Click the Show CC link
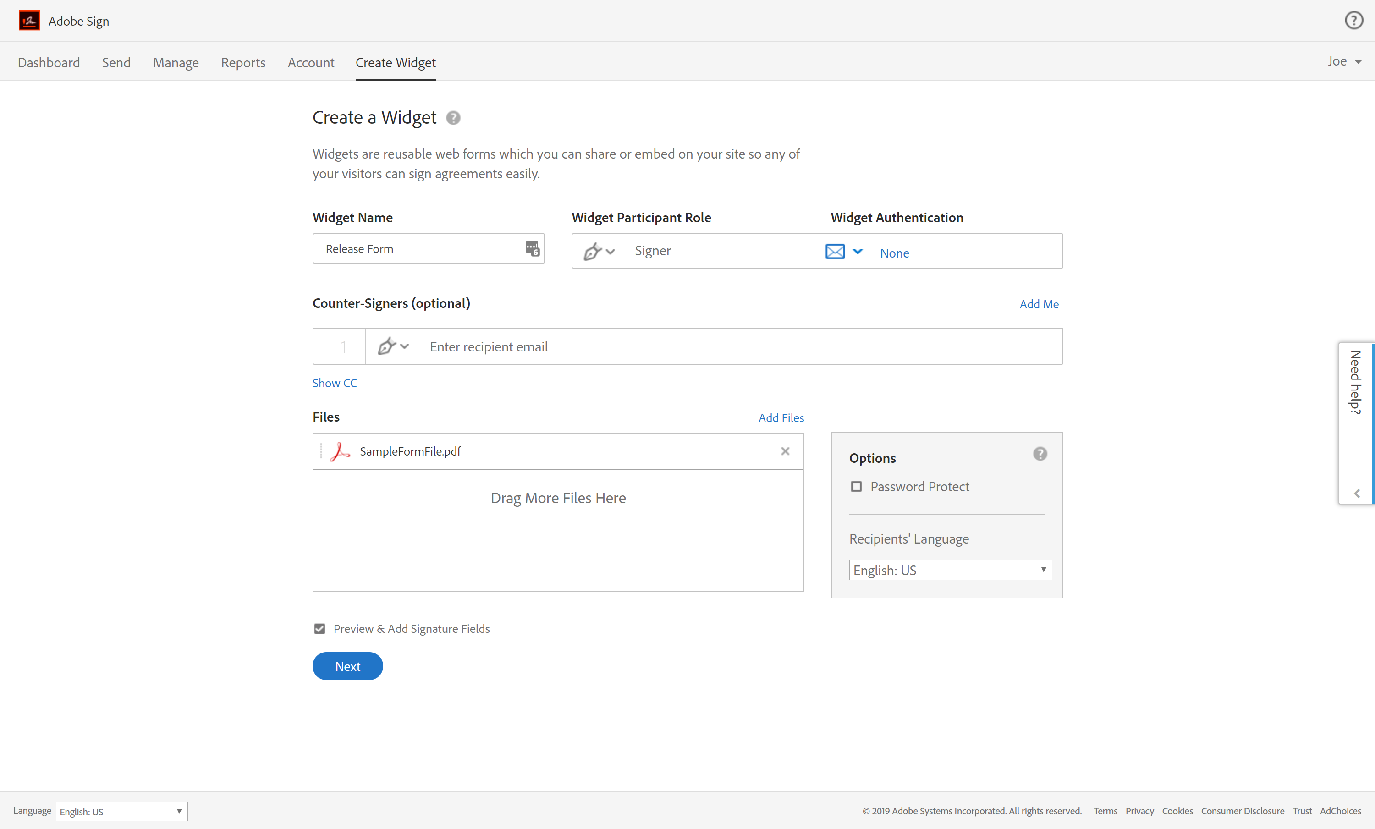The height and width of the screenshot is (829, 1375). [334, 383]
